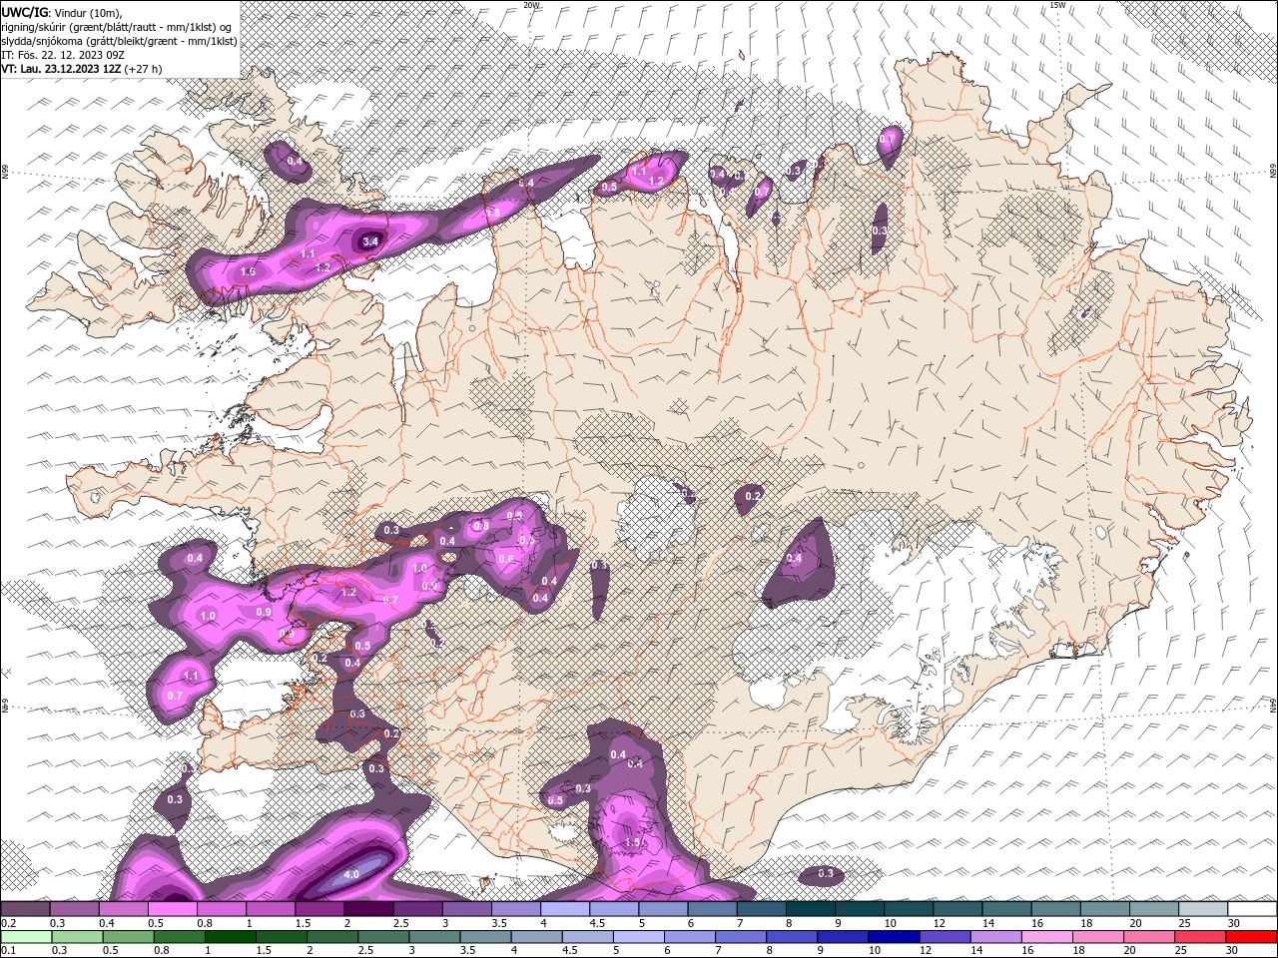The height and width of the screenshot is (958, 1278).
Task: Click the upper legend swatch labeled 4.5
Action: coord(614,910)
